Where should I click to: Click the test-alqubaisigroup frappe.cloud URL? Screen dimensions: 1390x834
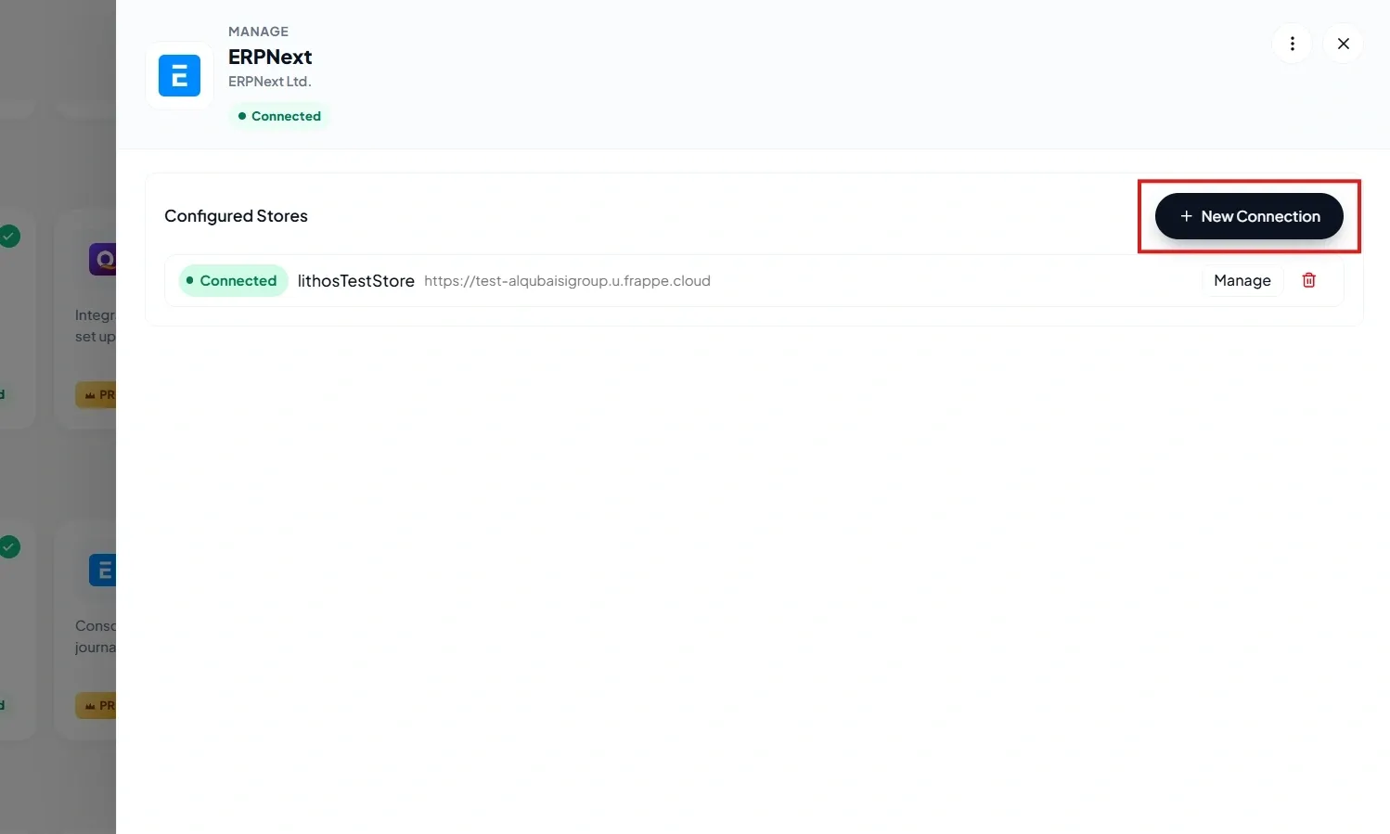(x=567, y=280)
